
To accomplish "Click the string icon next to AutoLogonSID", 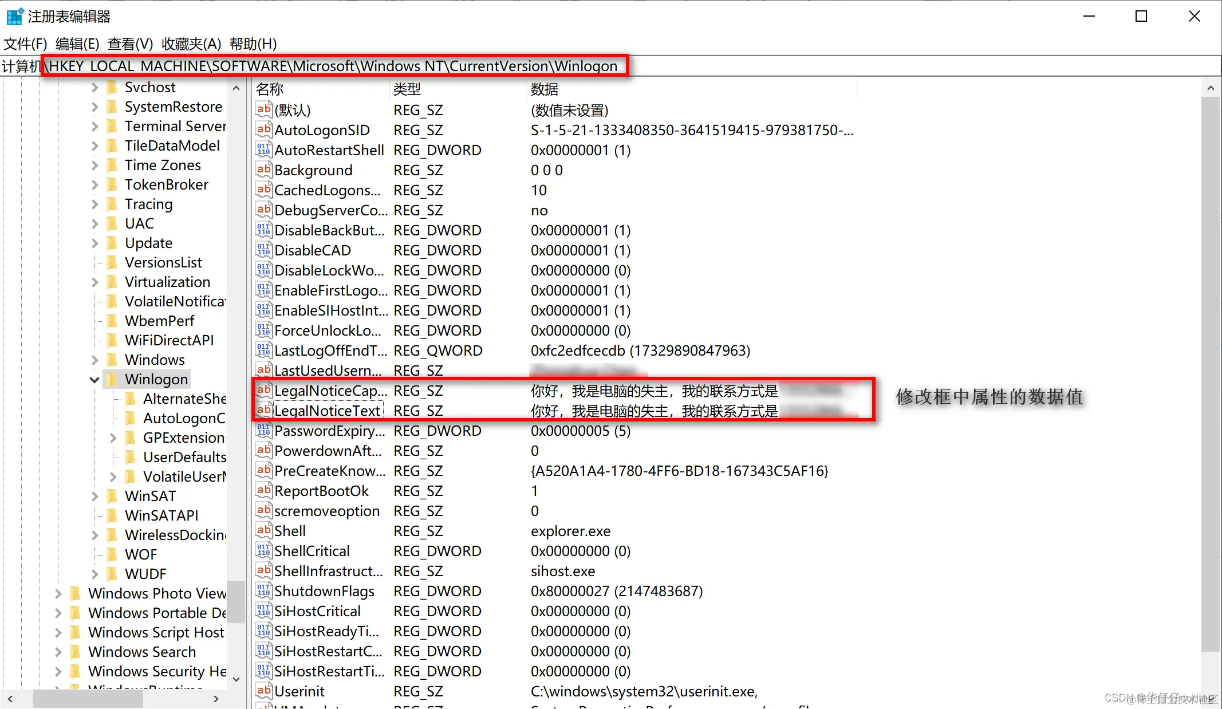I will pyautogui.click(x=263, y=129).
